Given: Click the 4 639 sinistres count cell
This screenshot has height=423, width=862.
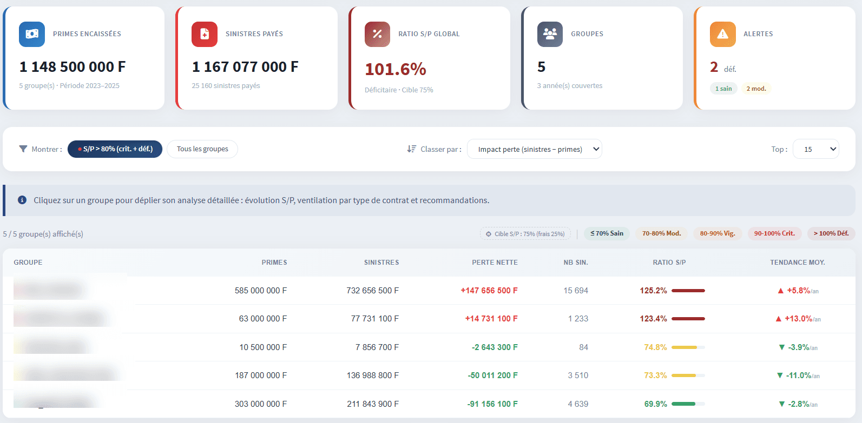Looking at the screenshot, I should click(578, 404).
